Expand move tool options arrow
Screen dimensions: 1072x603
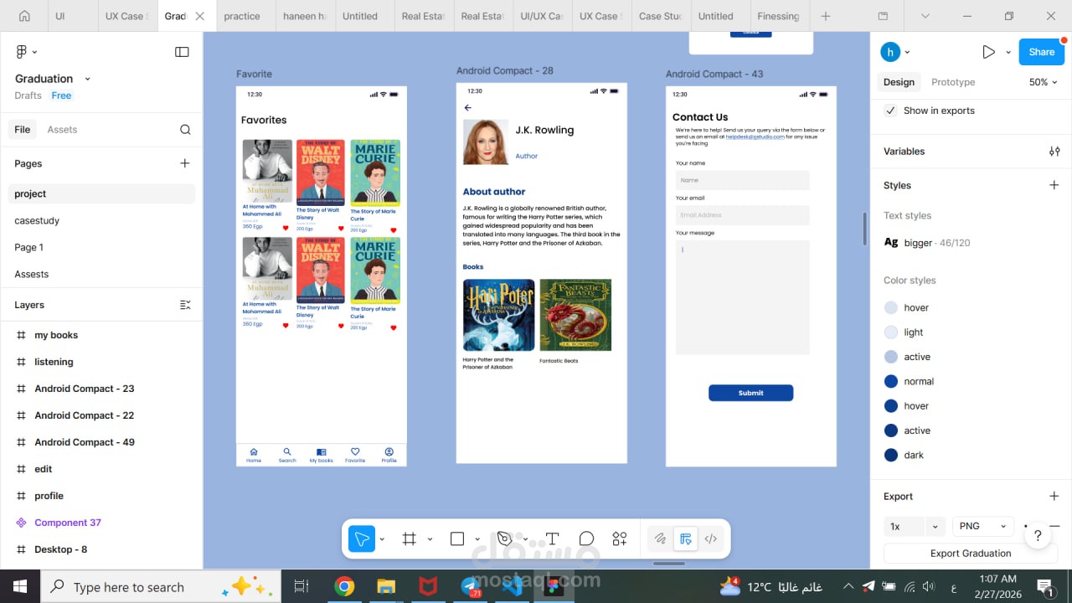pos(382,539)
